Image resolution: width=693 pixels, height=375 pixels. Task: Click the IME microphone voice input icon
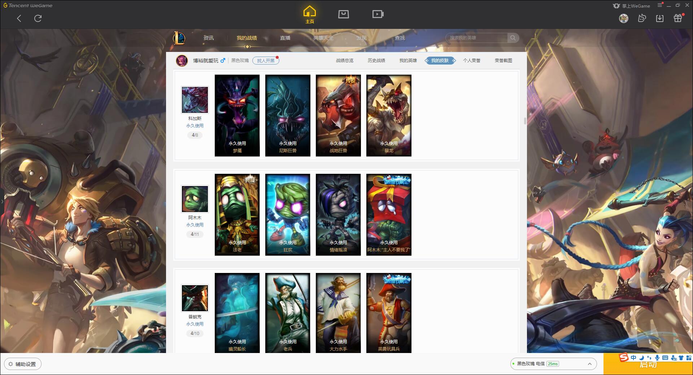point(657,358)
